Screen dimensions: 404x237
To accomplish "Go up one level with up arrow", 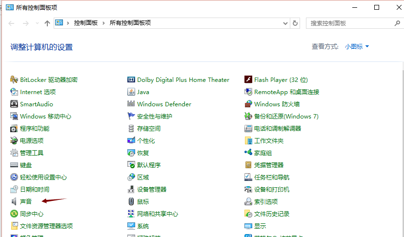I will pos(47,23).
